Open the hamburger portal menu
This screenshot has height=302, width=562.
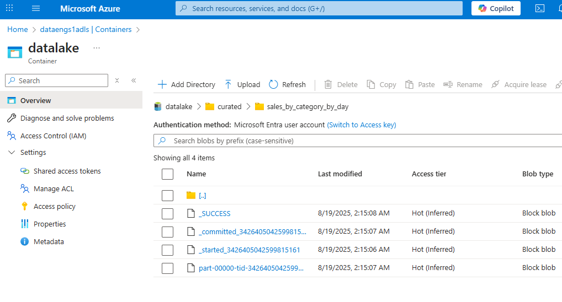pyautogui.click(x=36, y=8)
